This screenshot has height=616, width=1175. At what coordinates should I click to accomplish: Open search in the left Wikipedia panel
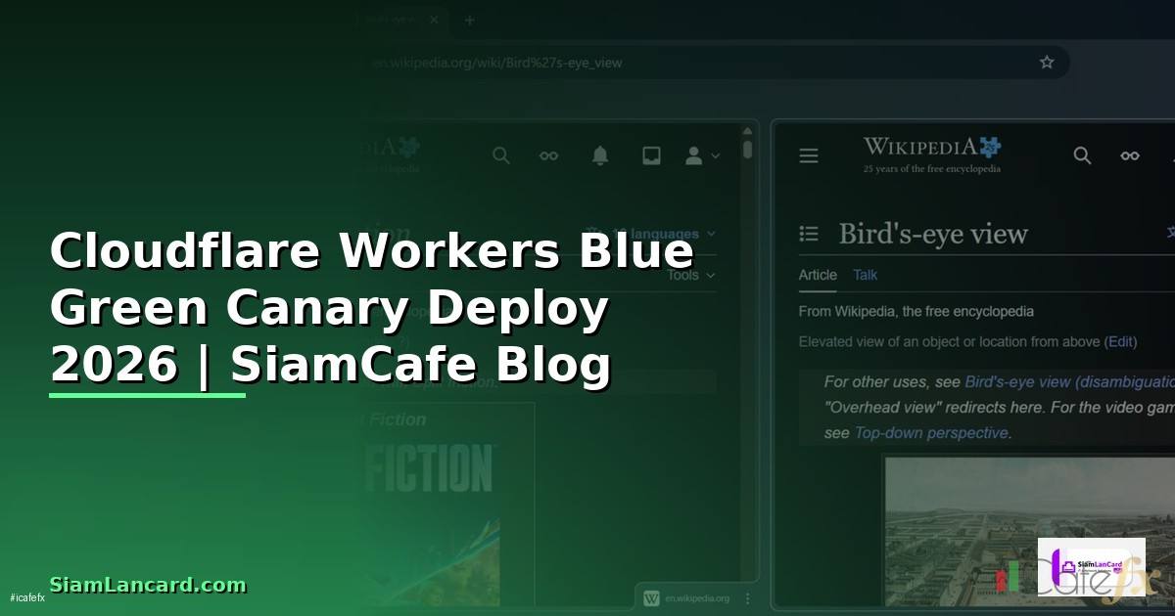[501, 155]
